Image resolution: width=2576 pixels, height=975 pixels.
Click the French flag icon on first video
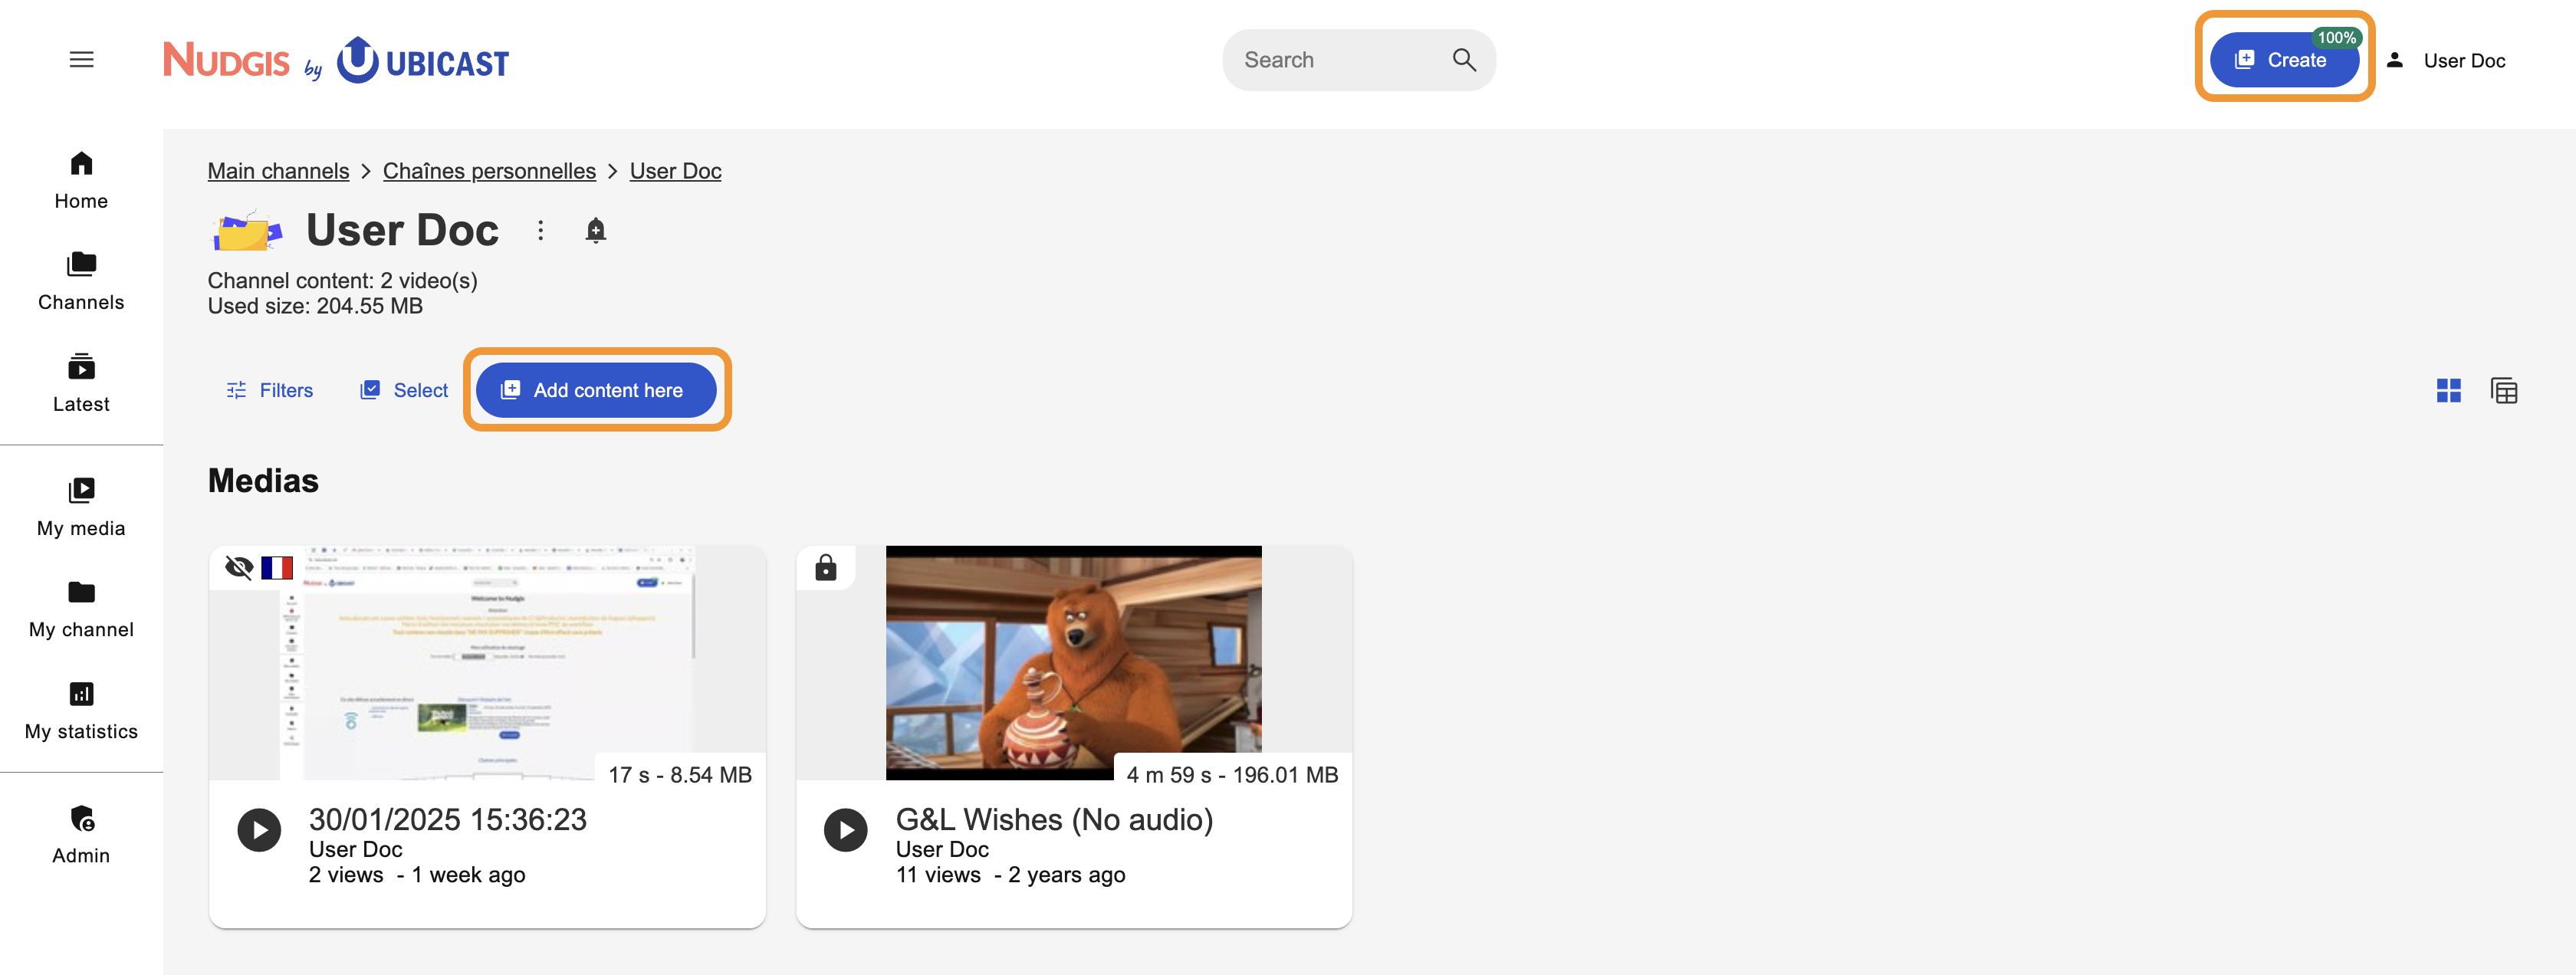[277, 568]
